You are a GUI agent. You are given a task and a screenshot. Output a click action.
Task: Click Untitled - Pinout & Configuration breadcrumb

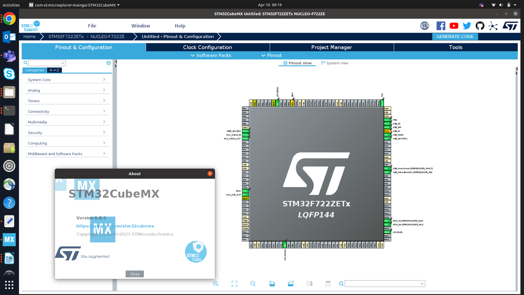point(177,37)
